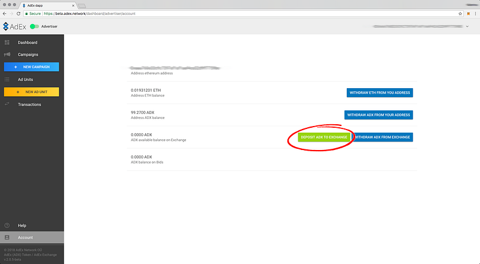Screen dimensions: 480x264
Task: Click the New Campaign button
Action: click(x=32, y=67)
